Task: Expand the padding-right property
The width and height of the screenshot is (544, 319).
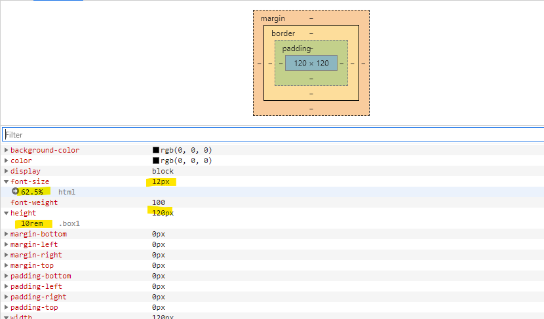Action: pyautogui.click(x=6, y=297)
